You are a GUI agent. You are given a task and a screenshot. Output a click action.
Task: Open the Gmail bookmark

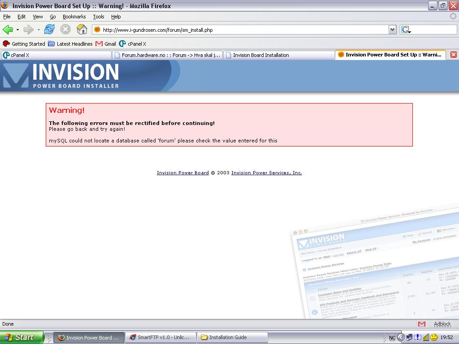pyautogui.click(x=106, y=44)
